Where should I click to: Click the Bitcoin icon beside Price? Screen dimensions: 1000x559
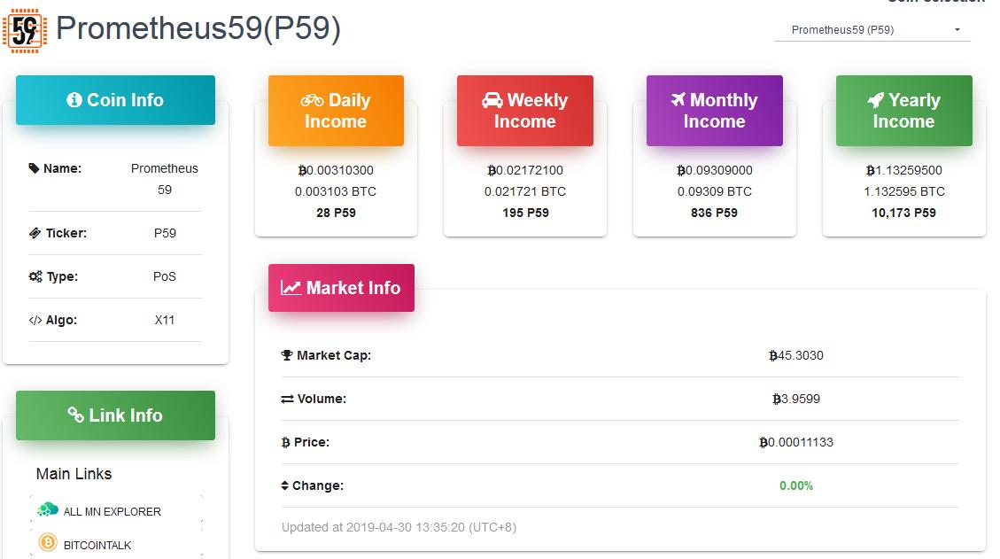coord(284,442)
